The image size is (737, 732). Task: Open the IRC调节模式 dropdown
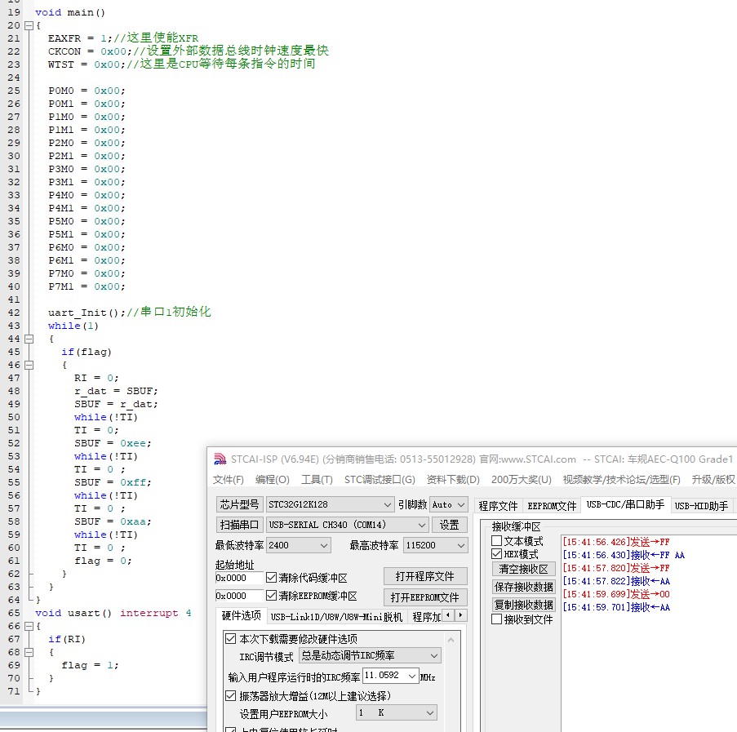click(x=370, y=655)
